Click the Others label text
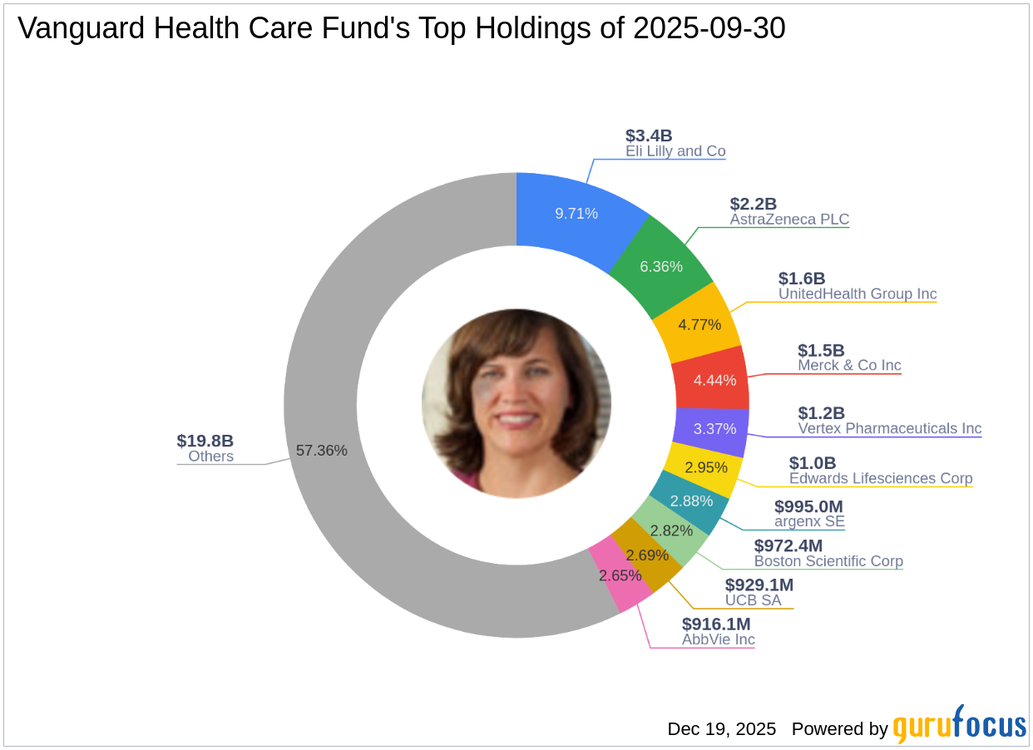Viewport: 1033px width, 750px height. point(210,456)
